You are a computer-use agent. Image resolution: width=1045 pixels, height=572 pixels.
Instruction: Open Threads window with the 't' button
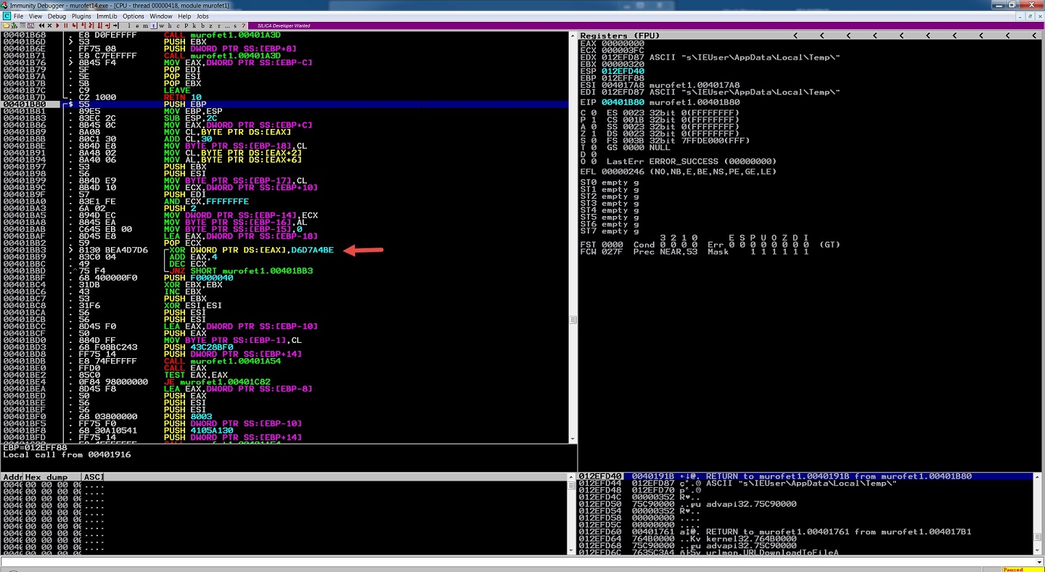pos(153,25)
